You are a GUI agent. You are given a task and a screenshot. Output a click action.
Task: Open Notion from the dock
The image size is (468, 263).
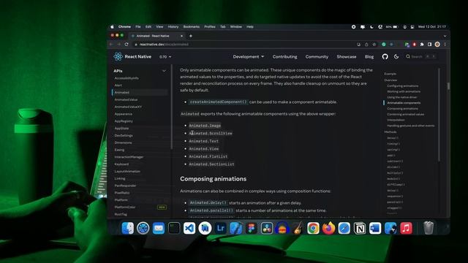pyautogui.click(x=360, y=229)
